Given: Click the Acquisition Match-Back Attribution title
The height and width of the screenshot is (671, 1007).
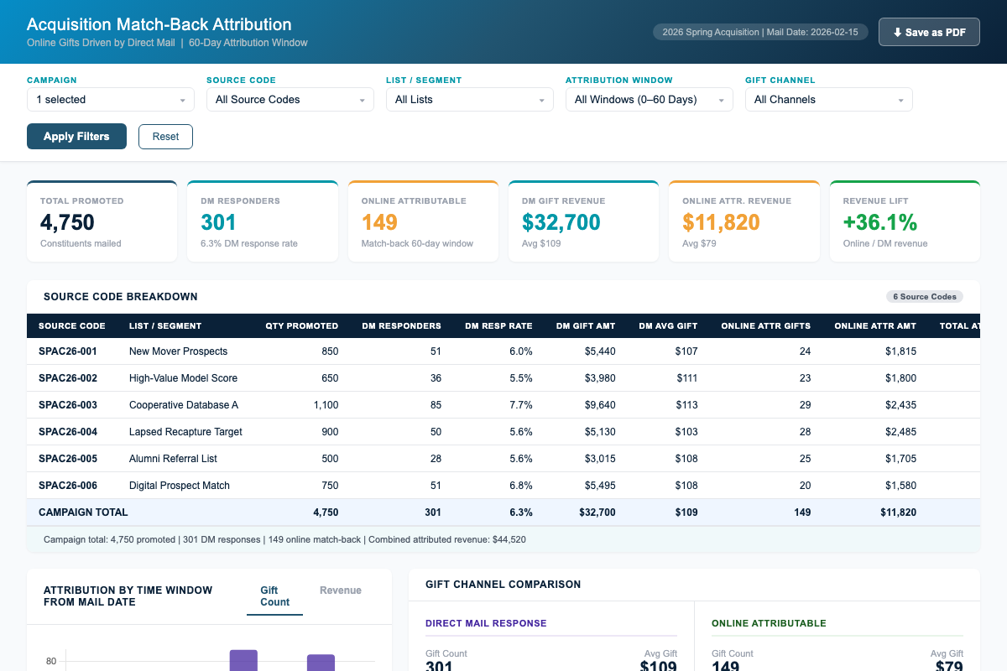Looking at the screenshot, I should click(159, 24).
